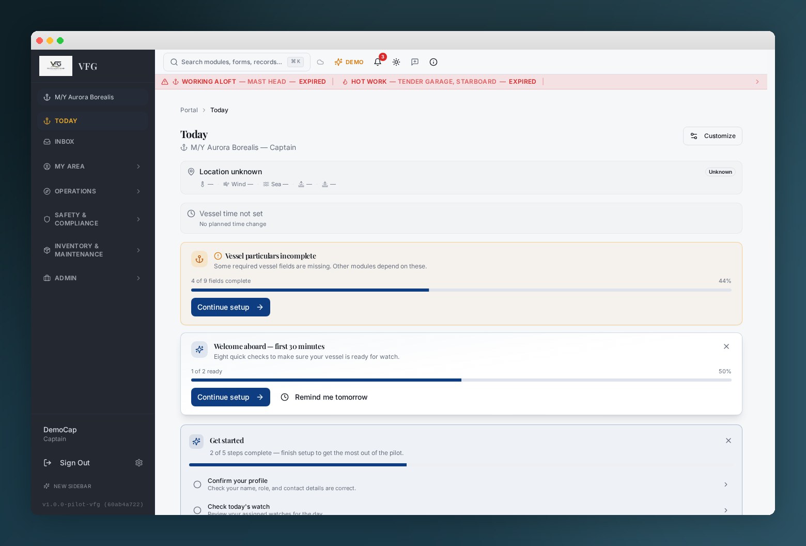The width and height of the screenshot is (806, 546).
Task: Continue setup in the Welcome aboard card
Action: (230, 397)
